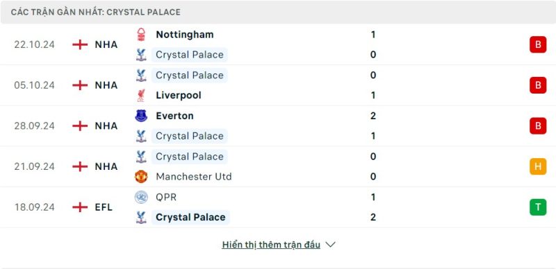Click the QPR club crest icon
Screen dimensions: 556x269
(x=141, y=197)
